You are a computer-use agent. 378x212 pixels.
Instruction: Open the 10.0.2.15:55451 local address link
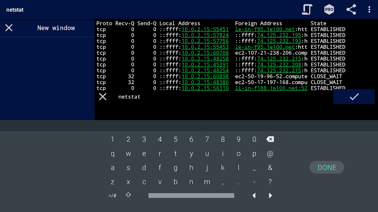click(x=205, y=29)
